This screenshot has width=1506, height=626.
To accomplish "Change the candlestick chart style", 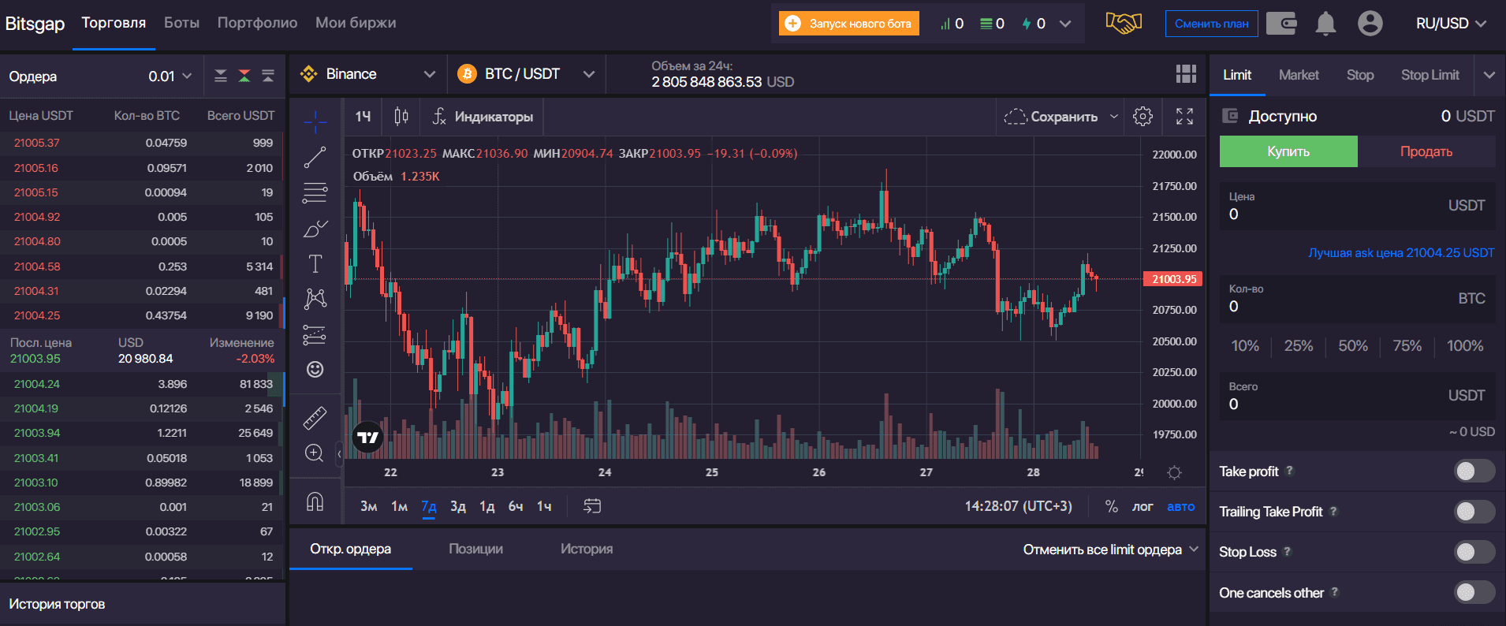I will [x=401, y=117].
